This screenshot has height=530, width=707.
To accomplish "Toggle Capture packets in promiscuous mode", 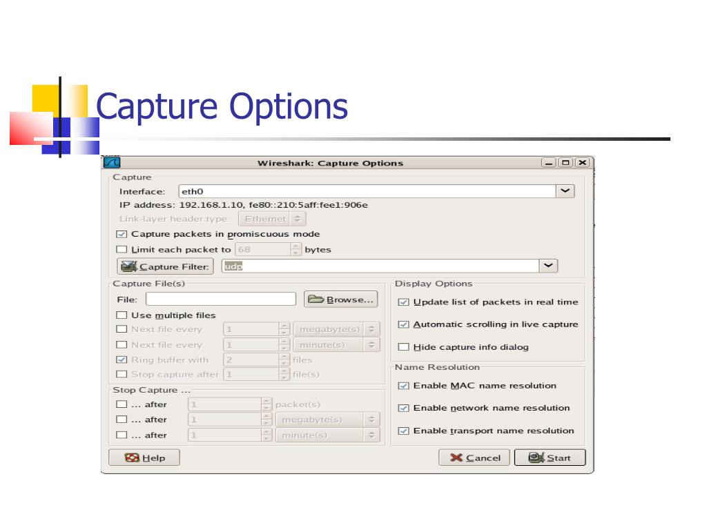I will click(x=122, y=234).
